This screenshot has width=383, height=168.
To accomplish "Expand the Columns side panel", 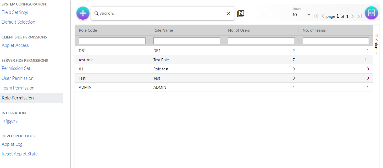I will [376, 43].
